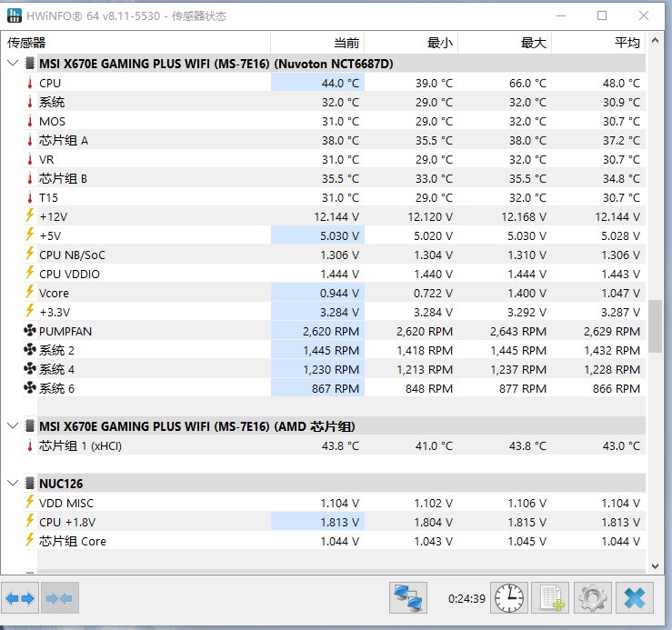The width and height of the screenshot is (672, 630).
Task: Select the 系统 4 fan row
Action: click(x=334, y=369)
